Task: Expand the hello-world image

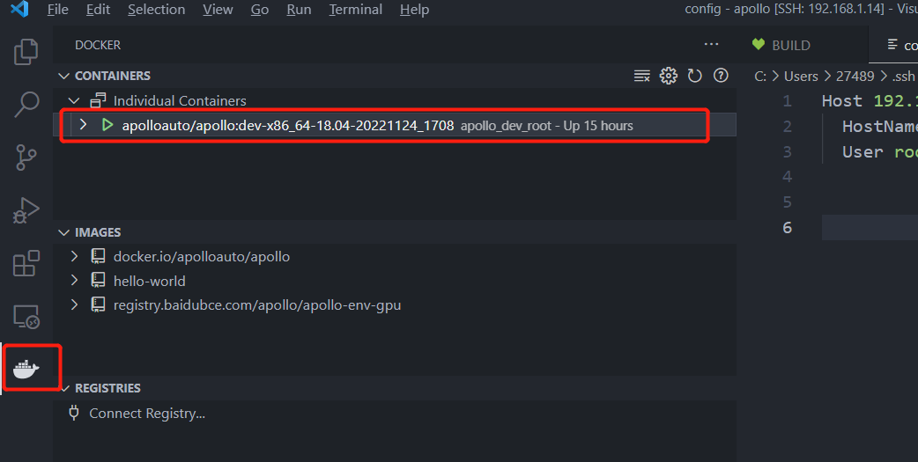Action: pyautogui.click(x=74, y=281)
